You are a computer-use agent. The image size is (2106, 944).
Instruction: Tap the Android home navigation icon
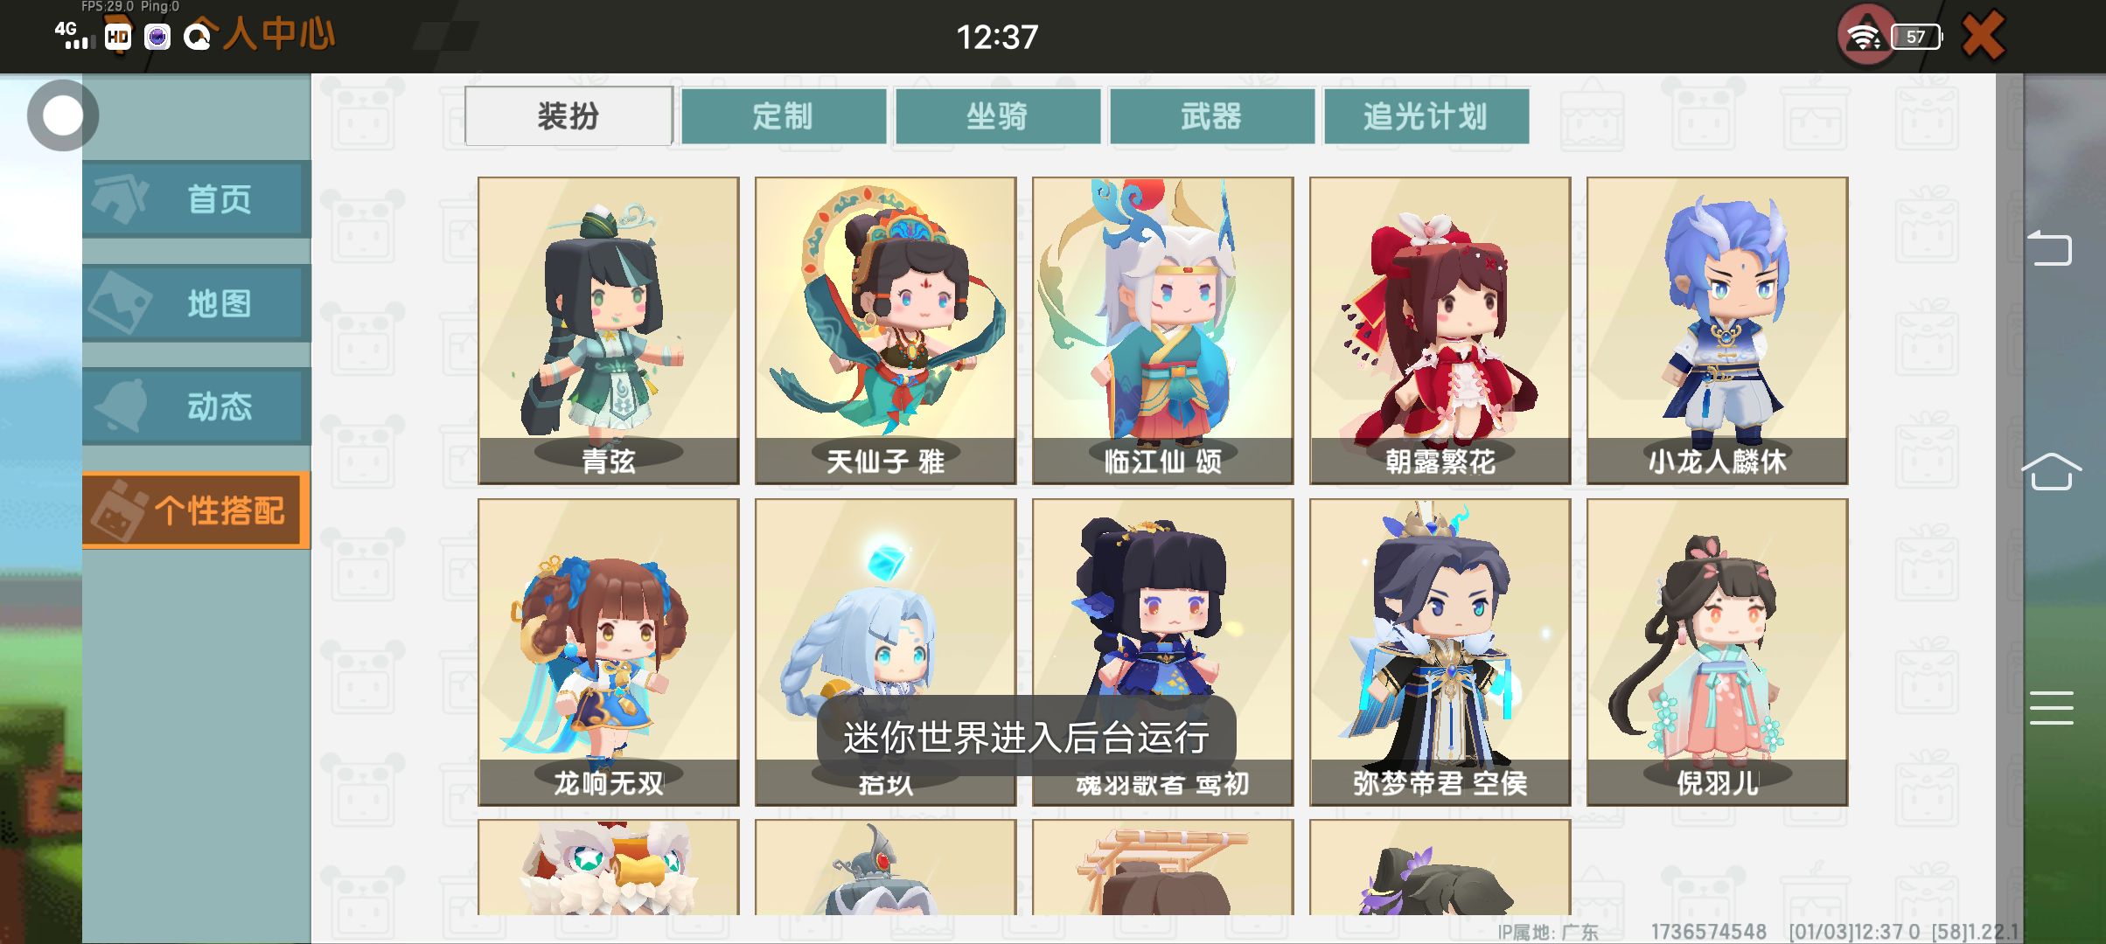coord(2051,472)
